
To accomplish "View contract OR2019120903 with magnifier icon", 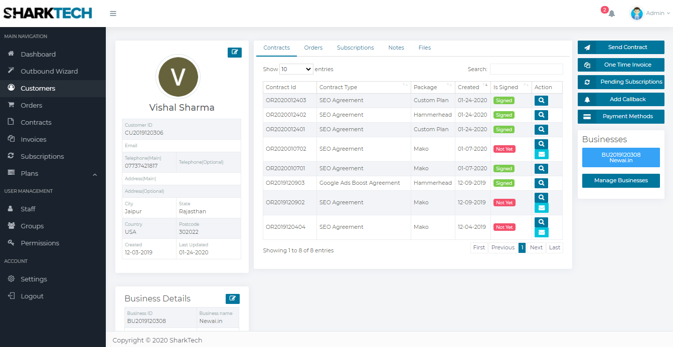I will 541,183.
